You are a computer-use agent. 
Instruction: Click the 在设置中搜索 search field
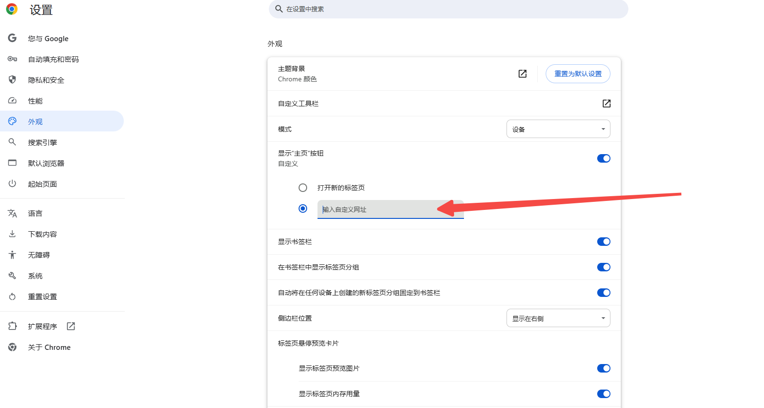pyautogui.click(x=448, y=9)
